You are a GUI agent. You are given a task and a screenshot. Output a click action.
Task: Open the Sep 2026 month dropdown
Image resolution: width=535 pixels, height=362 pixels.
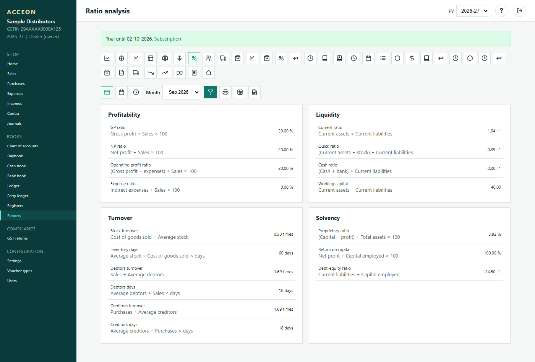pyautogui.click(x=181, y=92)
